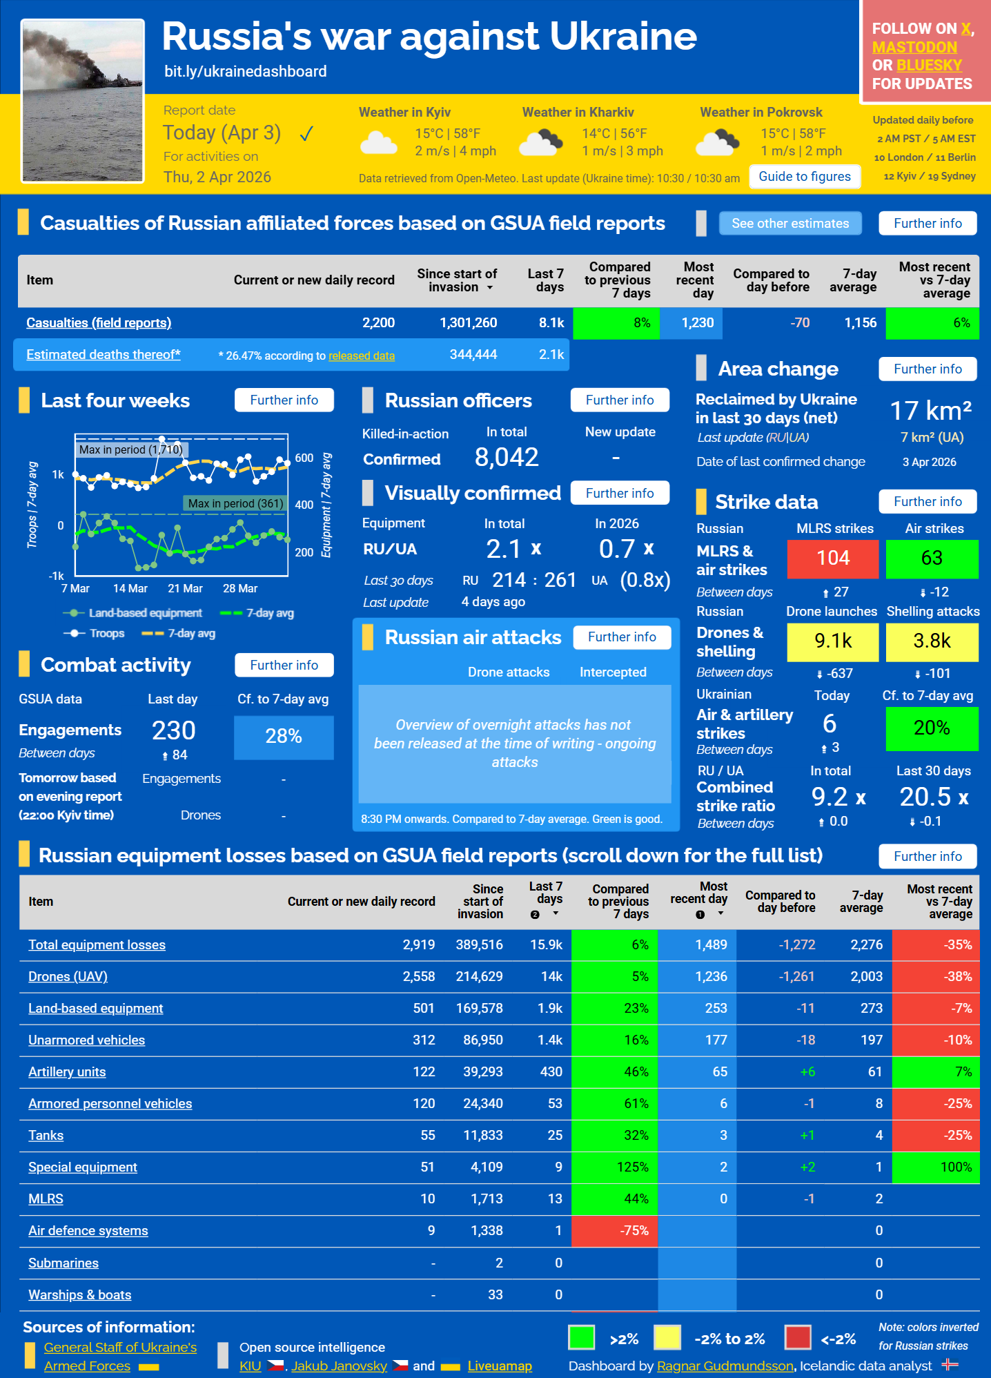Click the See other estimates button
This screenshot has height=1378, width=991.
coord(789,223)
